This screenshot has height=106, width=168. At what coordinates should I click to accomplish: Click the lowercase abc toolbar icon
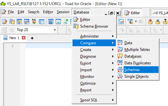[138, 30]
